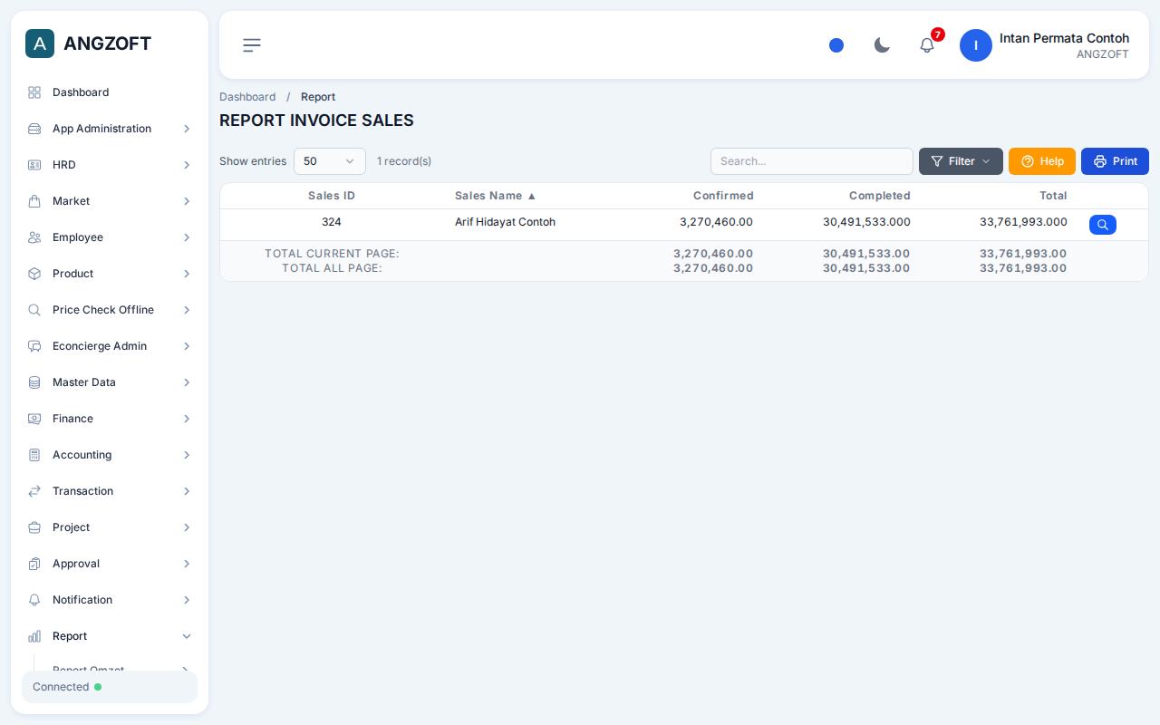This screenshot has width=1160, height=725.
Task: Sort table by Sales Name column
Action: click(495, 196)
